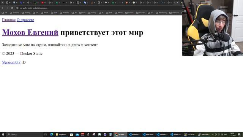Switch to the user@ PuTTY session window
Screen dimensions: 243x137
click(x=204, y=134)
